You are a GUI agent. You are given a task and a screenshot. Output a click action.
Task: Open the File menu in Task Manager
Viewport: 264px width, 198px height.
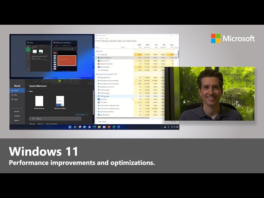point(97,38)
